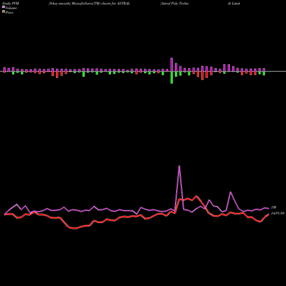286x286 pixels.
Task: Click the Volume legend label
Action: [11, 8]
